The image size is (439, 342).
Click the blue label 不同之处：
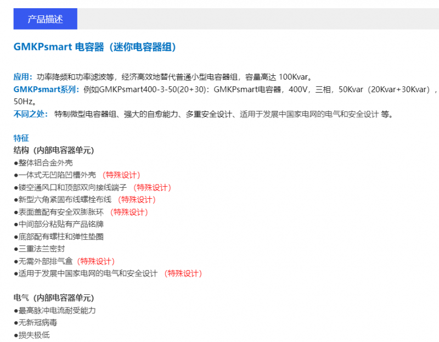tap(31, 114)
